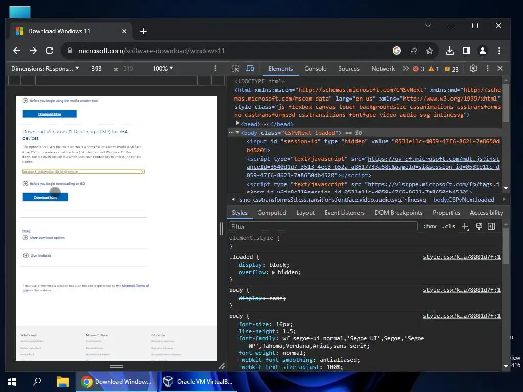Toggle element state :hov button
The height and width of the screenshot is (392, 523).
(x=430, y=226)
